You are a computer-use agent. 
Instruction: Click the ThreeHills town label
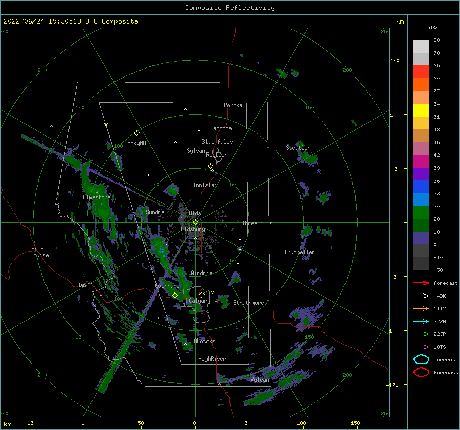coord(257,223)
